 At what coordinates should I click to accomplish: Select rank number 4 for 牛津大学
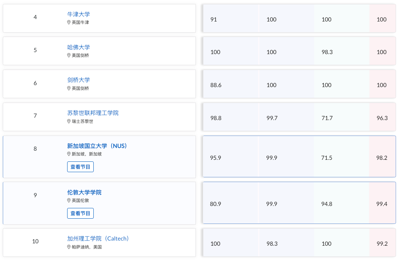35,17
